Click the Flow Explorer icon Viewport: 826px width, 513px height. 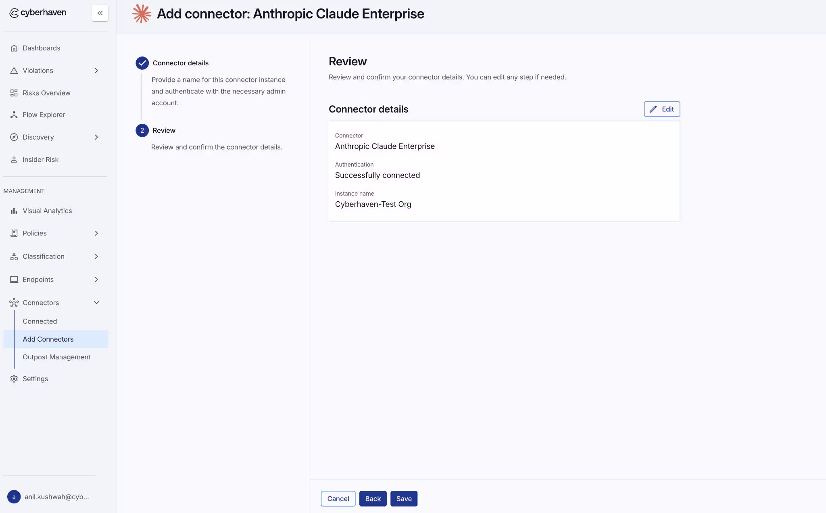point(14,115)
